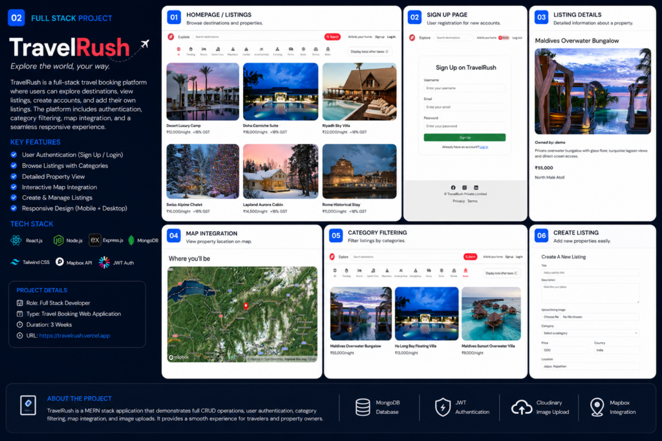Click the Mapbox logo on the map
Viewport: 662px width, 441px height.
click(178, 357)
